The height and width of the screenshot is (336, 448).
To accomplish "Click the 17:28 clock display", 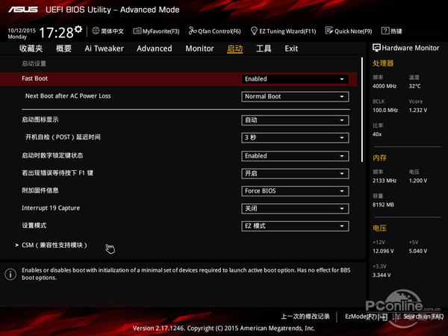I will 56,32.
